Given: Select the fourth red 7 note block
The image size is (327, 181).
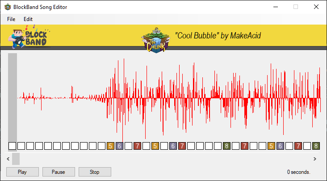Looking at the screenshot, I should point(298,146).
